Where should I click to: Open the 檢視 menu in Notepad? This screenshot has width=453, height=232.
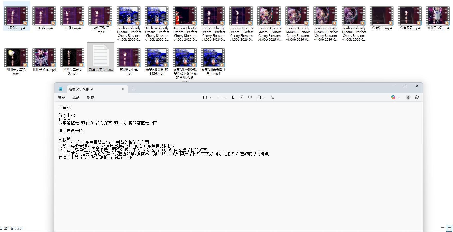(x=91, y=97)
